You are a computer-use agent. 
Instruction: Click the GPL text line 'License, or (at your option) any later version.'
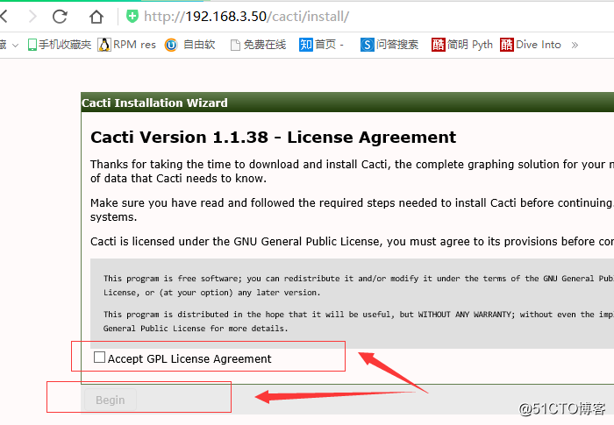(x=211, y=293)
